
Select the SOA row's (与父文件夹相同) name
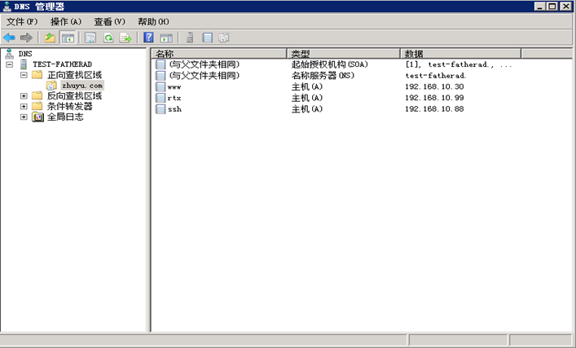coord(204,64)
